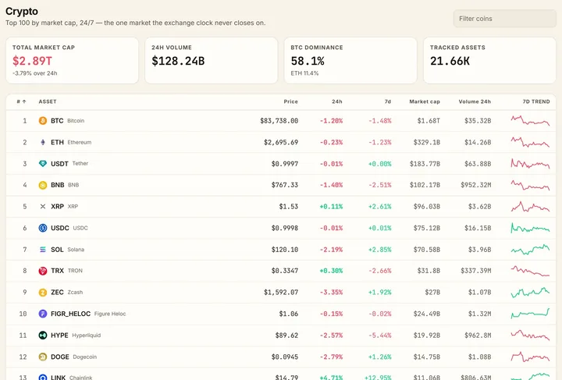Click the XRP cross icon

pyautogui.click(x=43, y=206)
